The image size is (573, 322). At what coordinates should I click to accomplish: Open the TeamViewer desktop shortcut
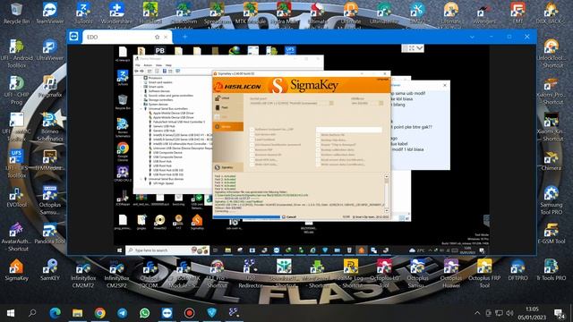(x=50, y=13)
